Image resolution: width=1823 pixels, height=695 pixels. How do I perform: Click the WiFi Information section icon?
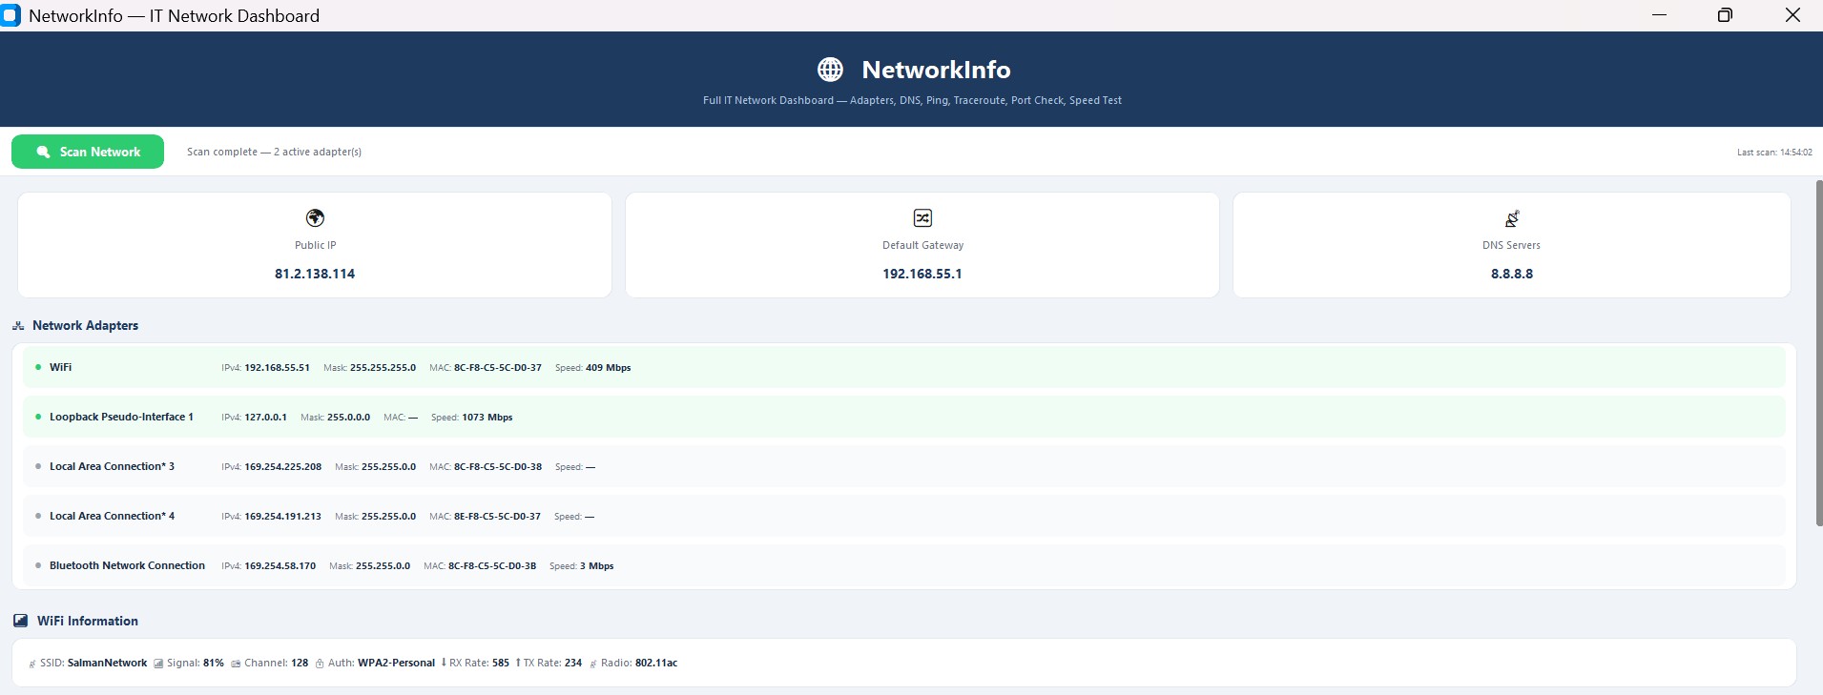(x=20, y=621)
